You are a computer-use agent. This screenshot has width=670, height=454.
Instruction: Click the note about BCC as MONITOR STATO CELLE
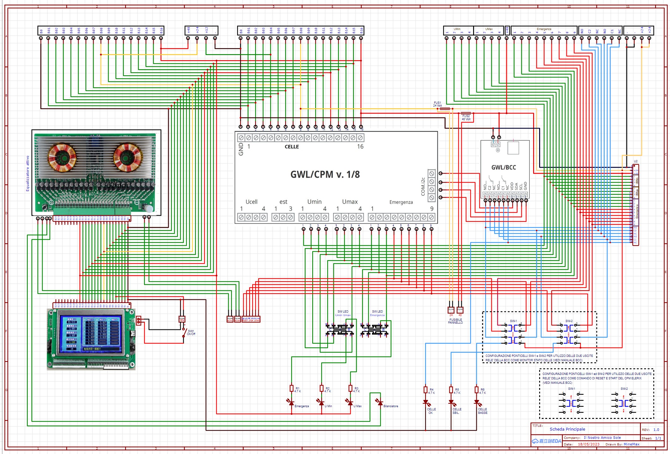point(539,358)
